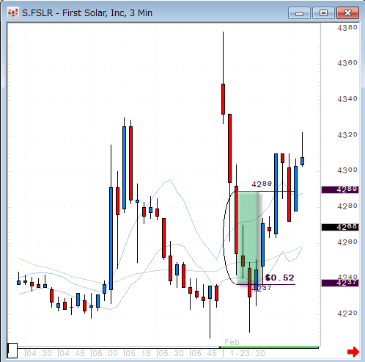Close the S.FSLR chart window

click(347, 13)
